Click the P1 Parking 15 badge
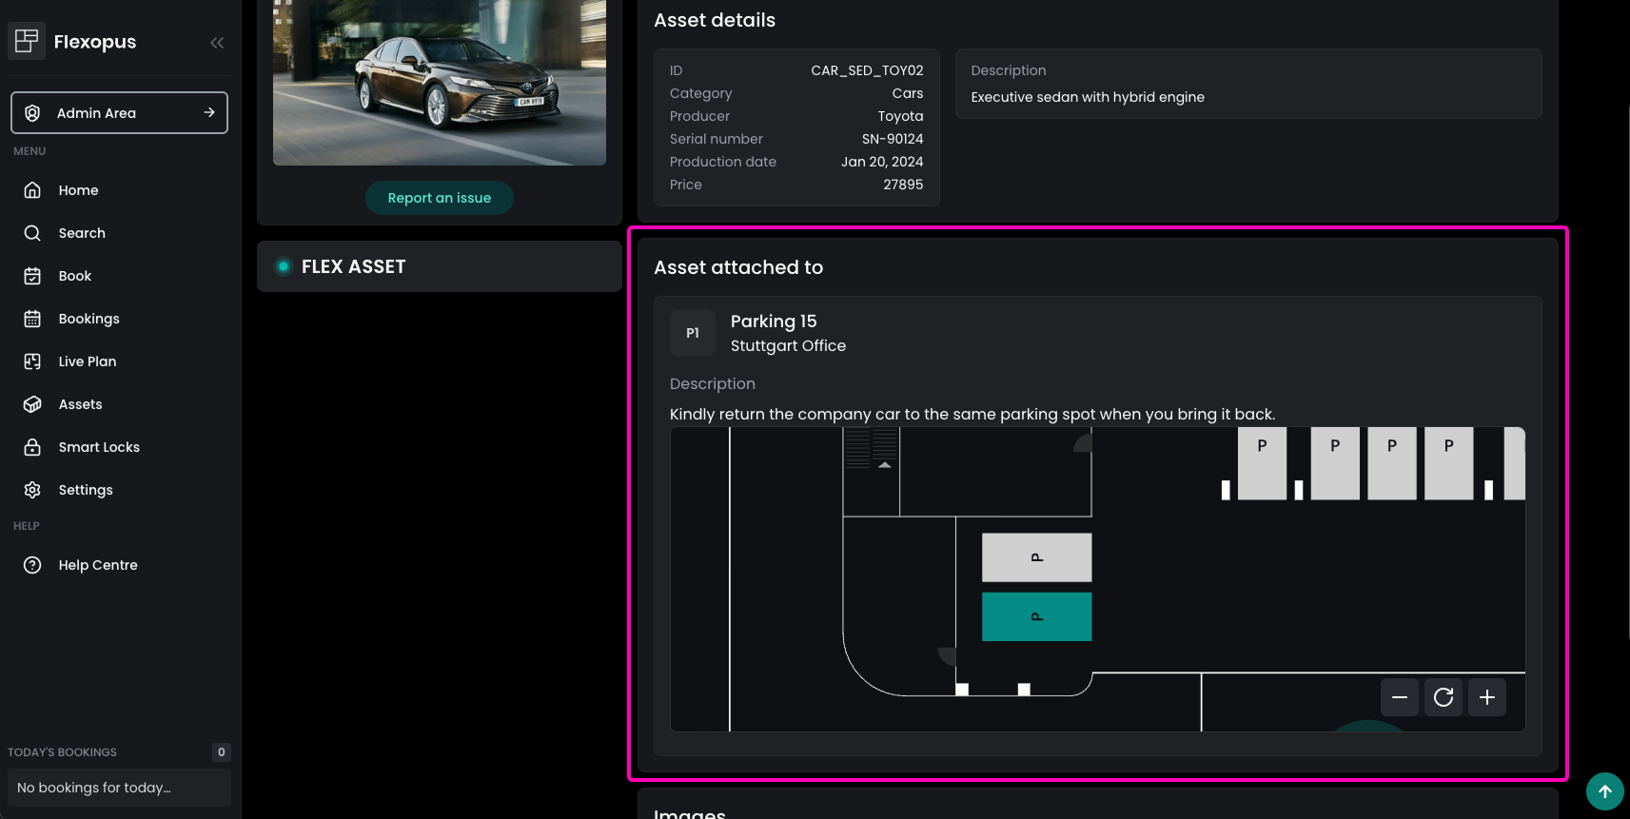1630x819 pixels. (693, 333)
